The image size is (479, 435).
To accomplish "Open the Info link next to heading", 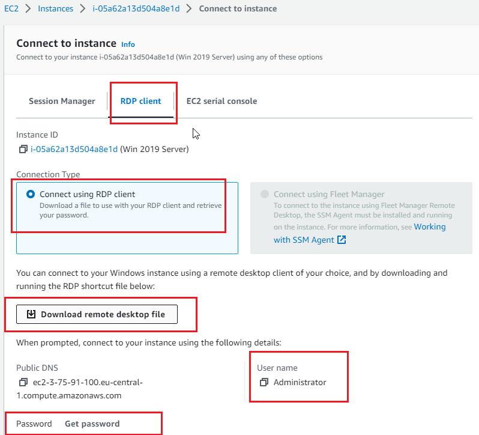I will (x=128, y=44).
